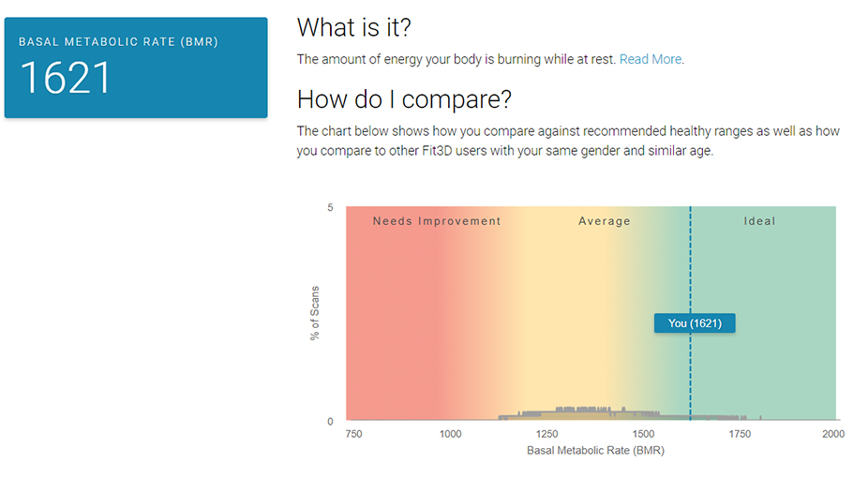Click the Needs Improvement zone label
Image resolution: width=853 pixels, height=478 pixels.
(437, 221)
